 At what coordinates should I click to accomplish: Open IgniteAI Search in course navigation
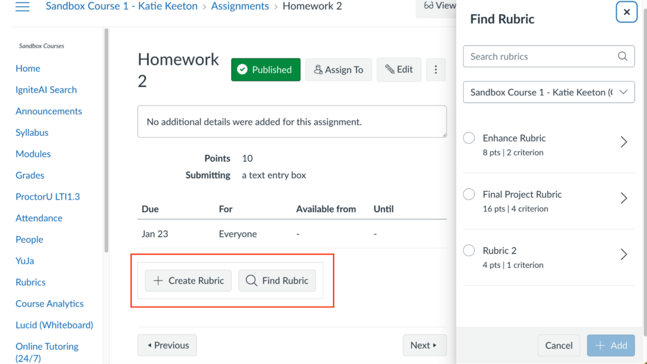coord(46,90)
